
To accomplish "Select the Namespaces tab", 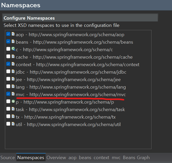I will tap(31, 157).
